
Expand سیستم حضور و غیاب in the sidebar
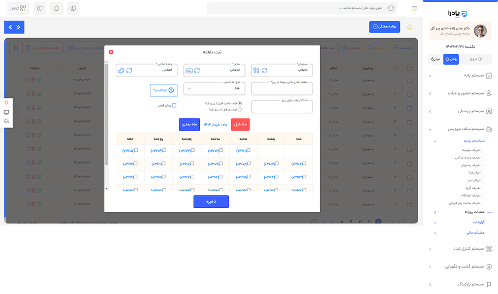point(430,93)
